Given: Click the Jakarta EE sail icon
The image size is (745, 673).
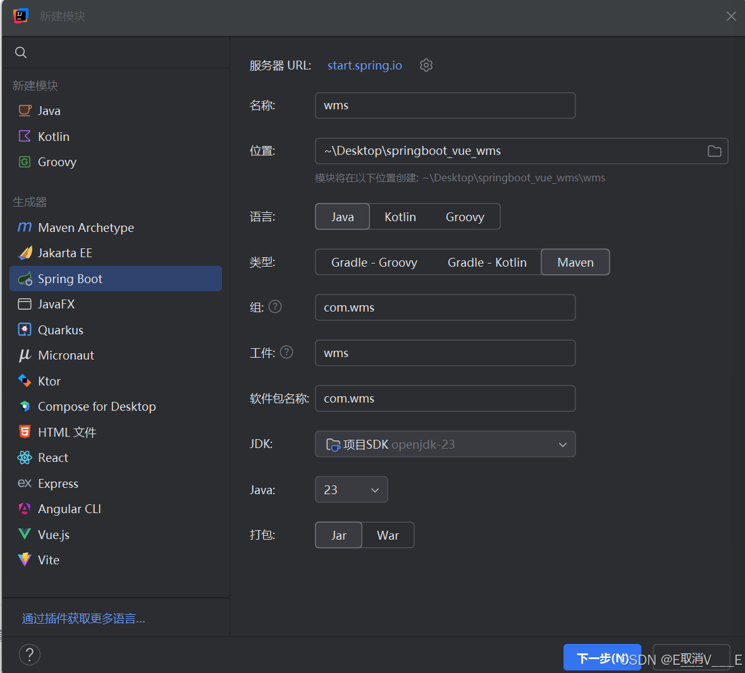Looking at the screenshot, I should [x=25, y=253].
